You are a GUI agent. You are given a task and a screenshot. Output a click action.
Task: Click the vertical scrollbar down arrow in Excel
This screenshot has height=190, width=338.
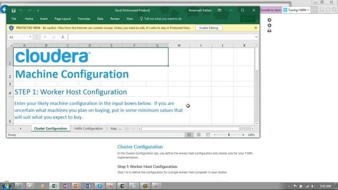[257, 123]
